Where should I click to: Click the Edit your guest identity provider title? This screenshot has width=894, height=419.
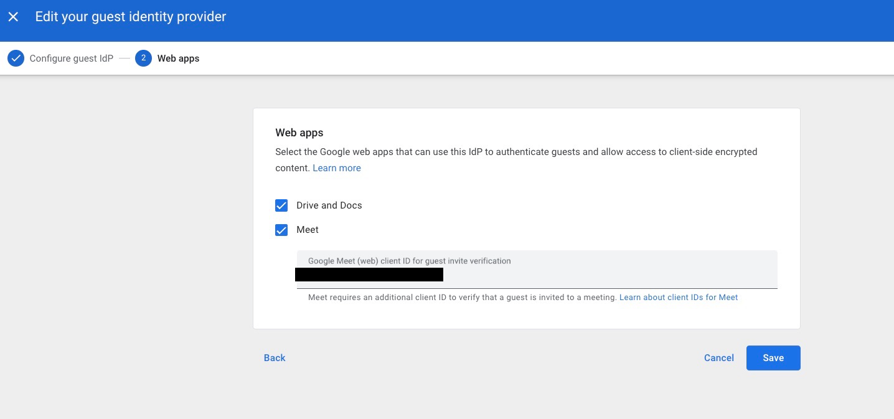(x=131, y=17)
